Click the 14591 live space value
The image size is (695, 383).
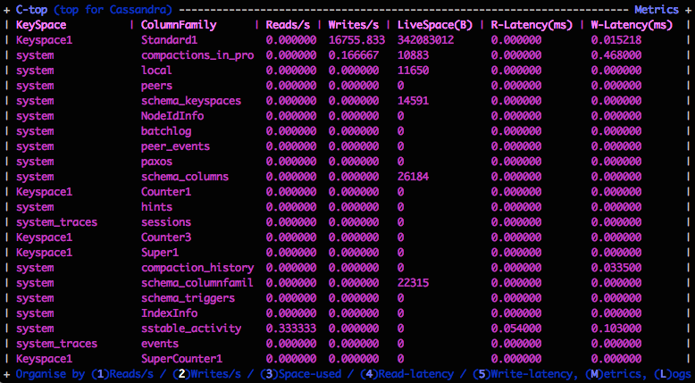(413, 101)
